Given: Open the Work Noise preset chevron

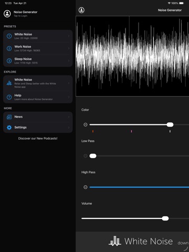Looking at the screenshot, I should pyautogui.click(x=69, y=48).
